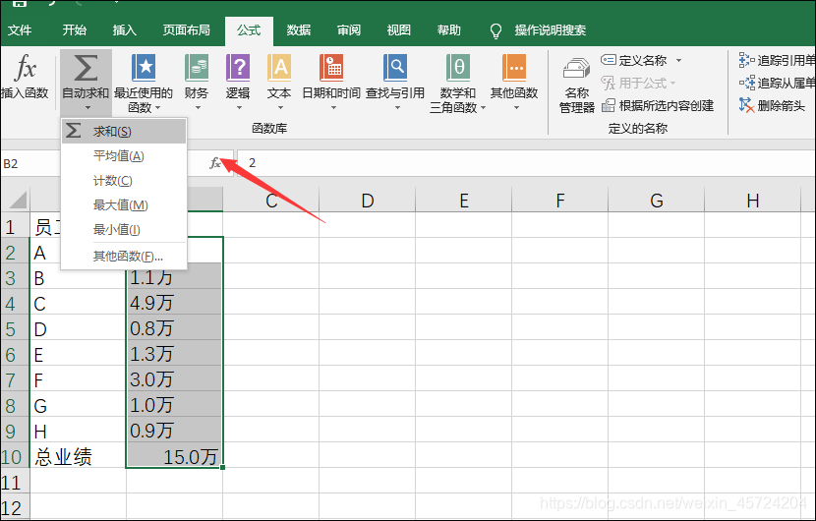Expand the Date and Time dropdown arrow
This screenshot has width=816, height=521.
point(333,108)
